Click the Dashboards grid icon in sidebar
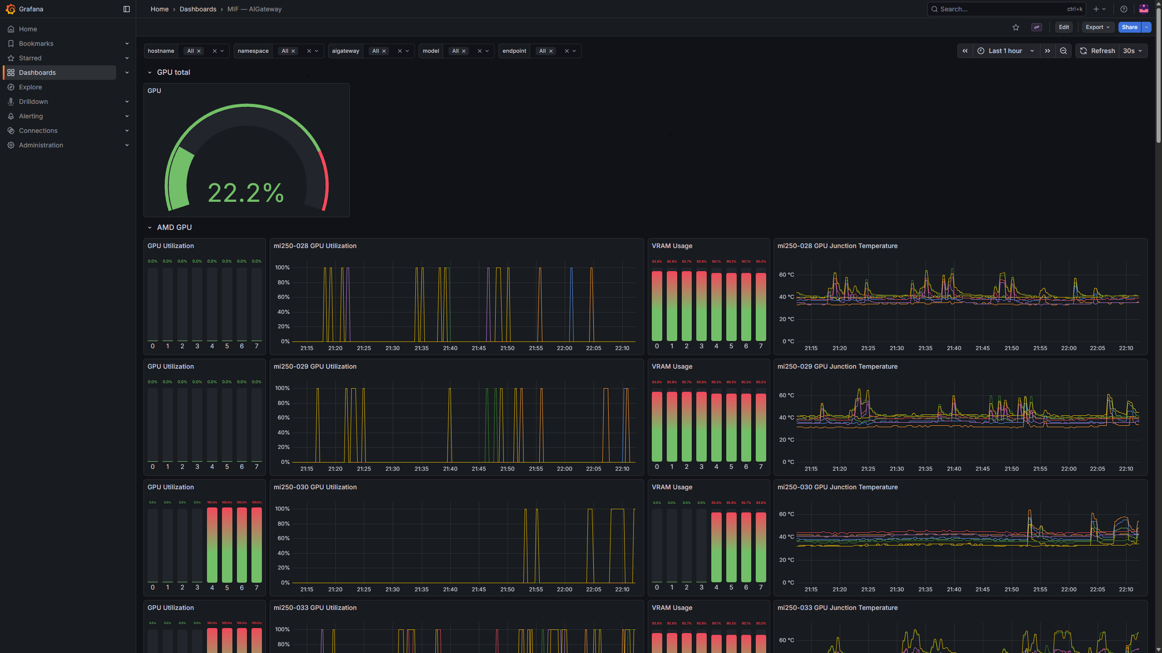The height and width of the screenshot is (653, 1162). (11, 73)
